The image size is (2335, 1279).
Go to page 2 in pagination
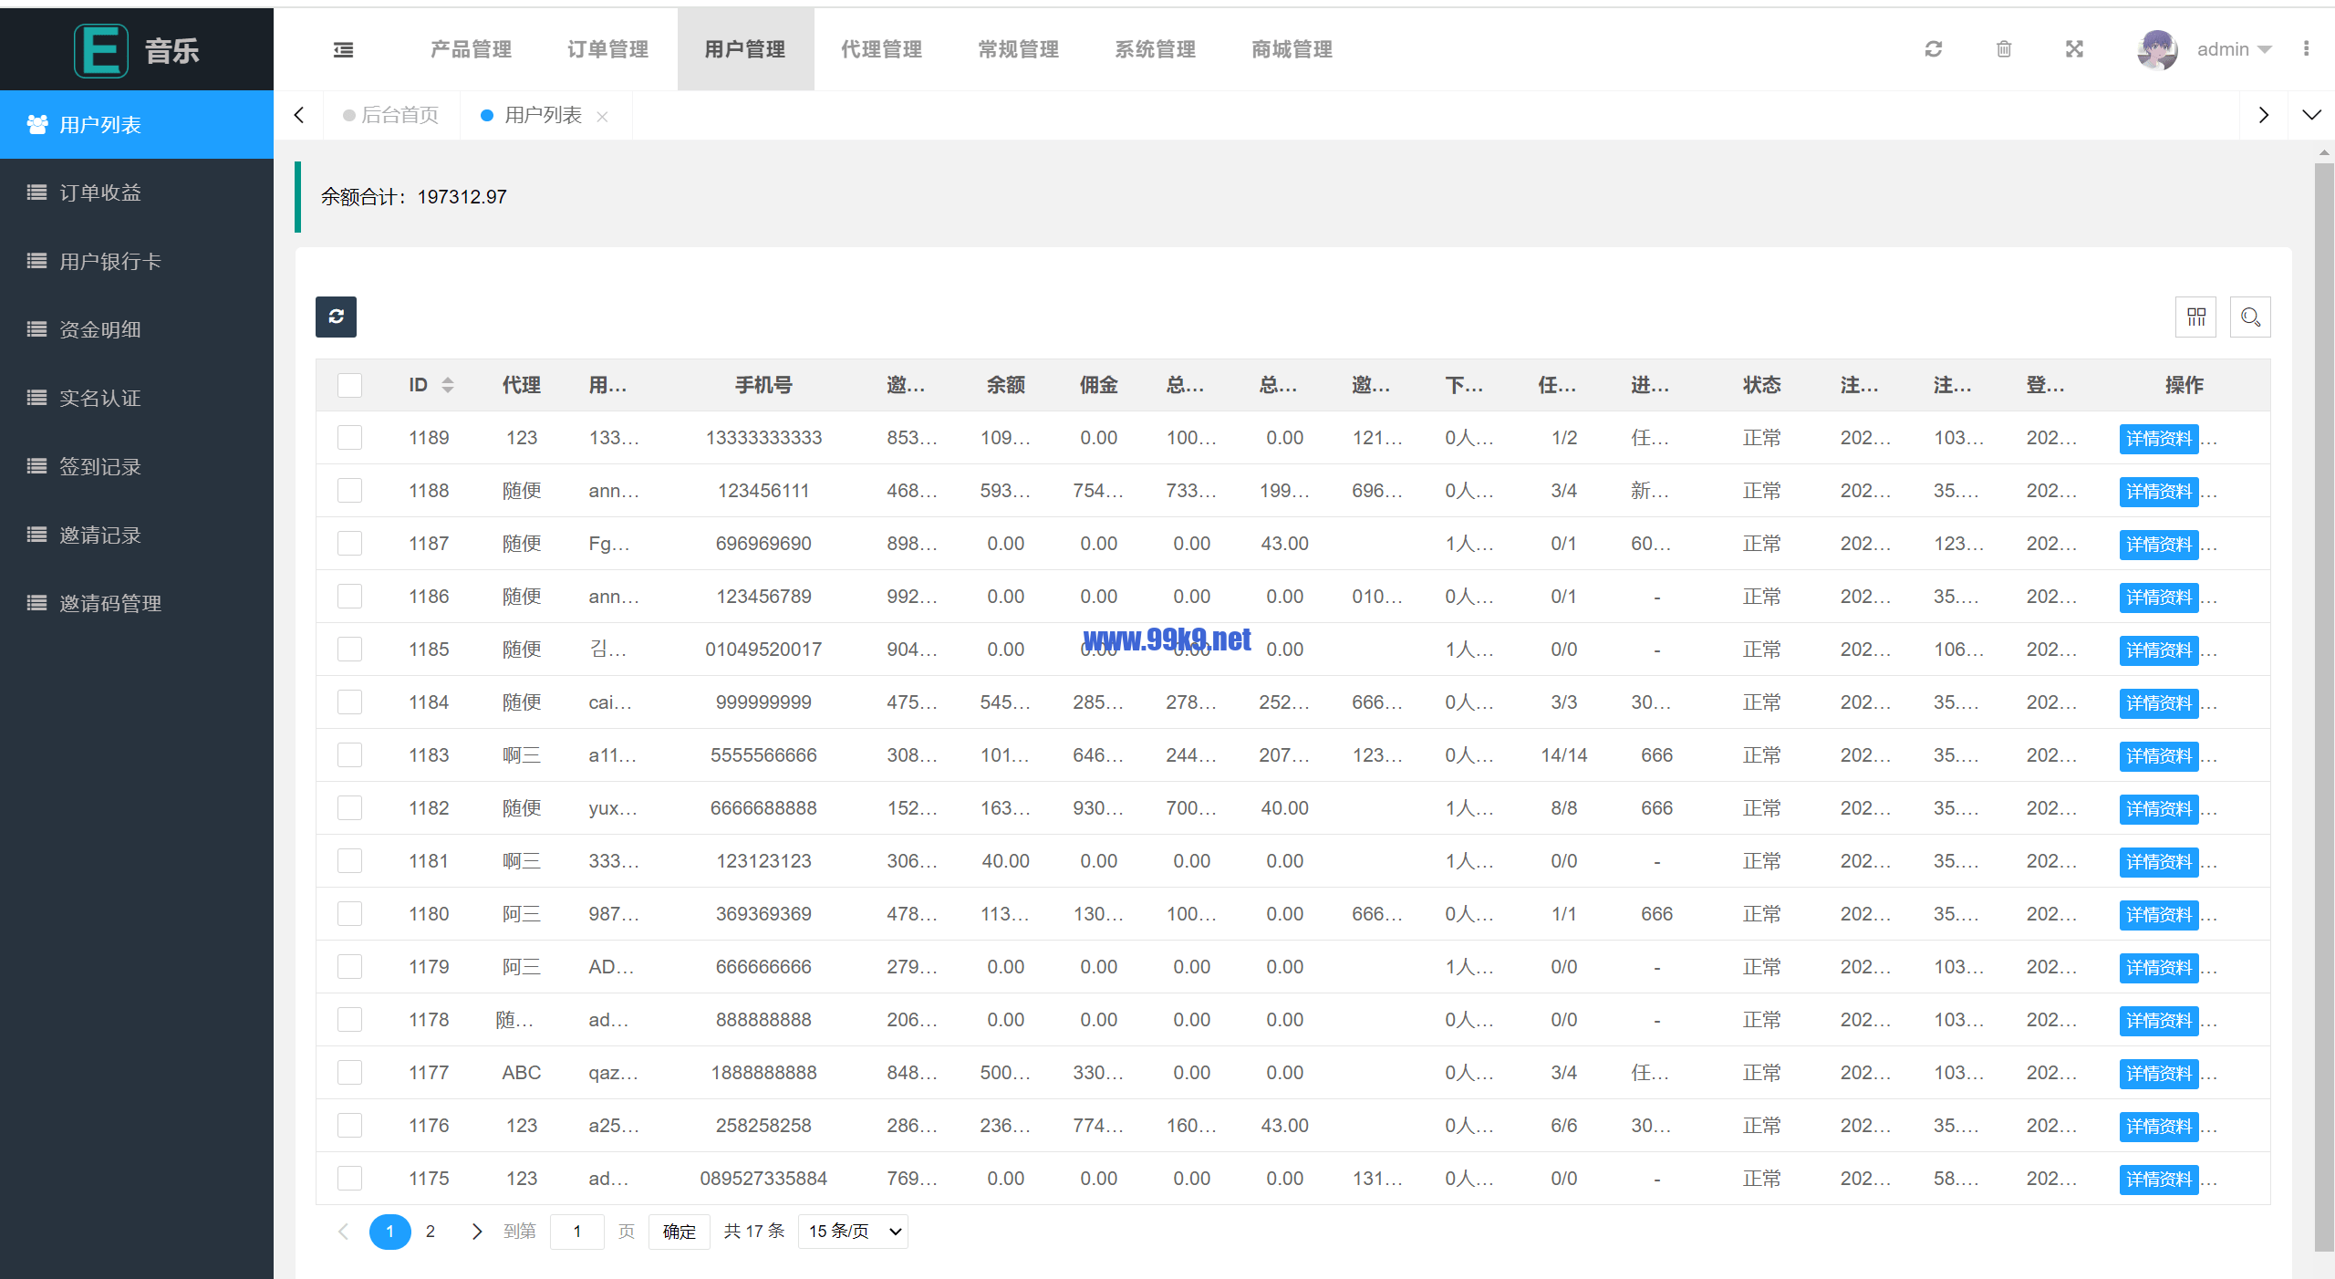(431, 1232)
